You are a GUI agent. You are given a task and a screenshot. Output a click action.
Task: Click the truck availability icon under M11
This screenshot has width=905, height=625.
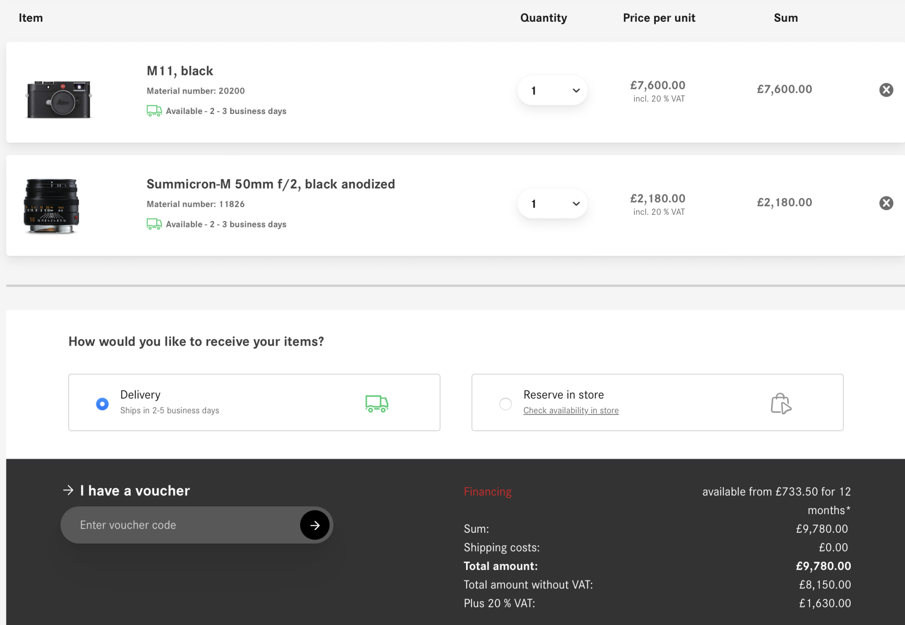(x=154, y=111)
